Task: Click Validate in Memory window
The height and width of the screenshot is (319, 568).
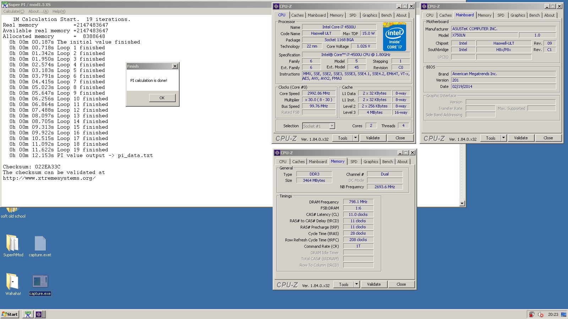Action: [x=374, y=284]
